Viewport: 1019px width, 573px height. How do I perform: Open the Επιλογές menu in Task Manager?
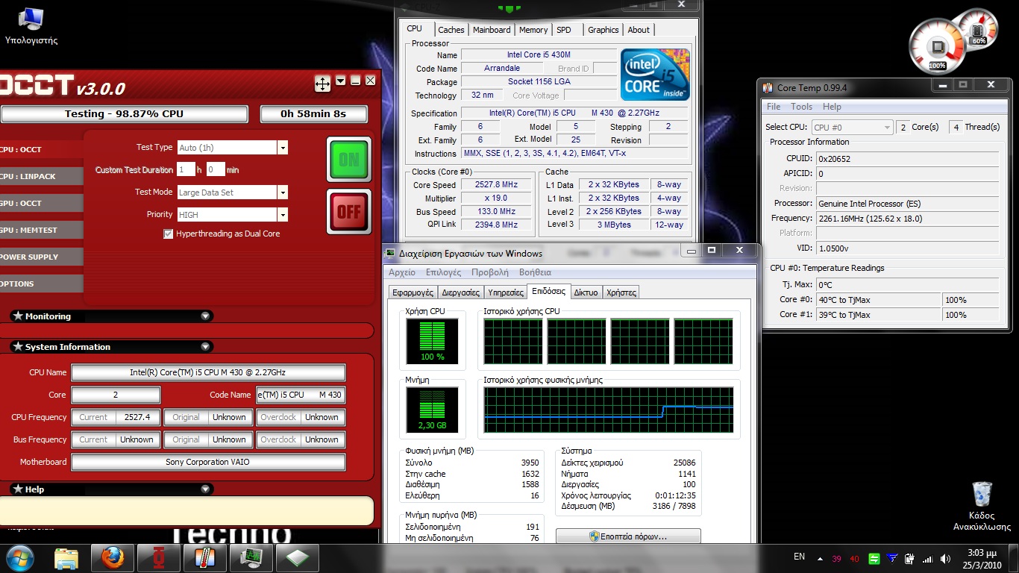443,272
